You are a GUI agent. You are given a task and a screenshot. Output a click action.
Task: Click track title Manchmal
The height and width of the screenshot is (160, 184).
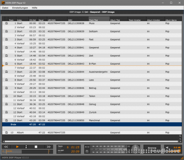(x=94, y=120)
